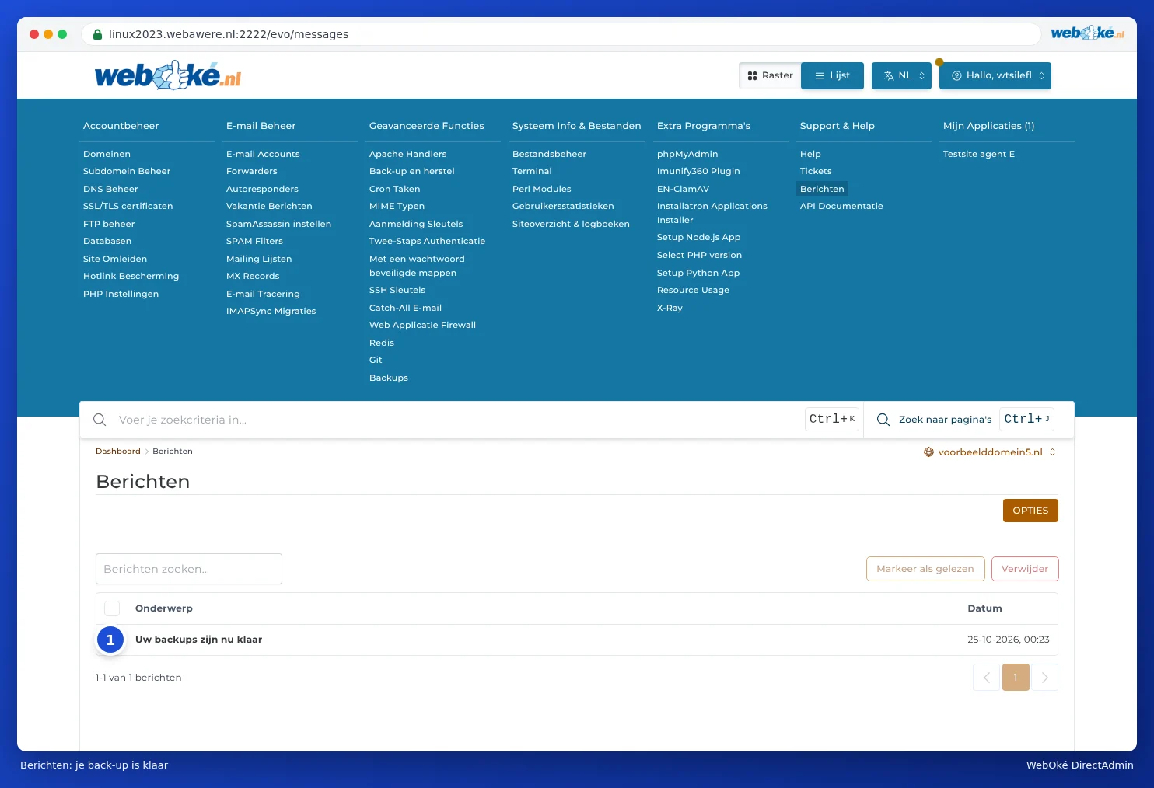Viewport: 1154px width, 788px height.
Task: Click pagination page 1 button
Action: pyautogui.click(x=1016, y=678)
